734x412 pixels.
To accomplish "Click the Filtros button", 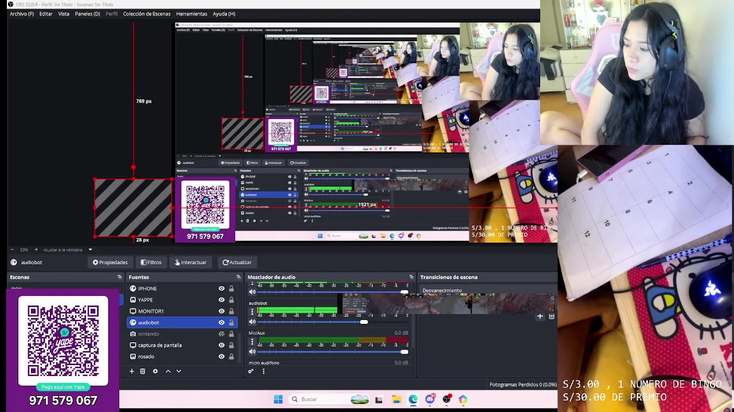I will (x=151, y=263).
